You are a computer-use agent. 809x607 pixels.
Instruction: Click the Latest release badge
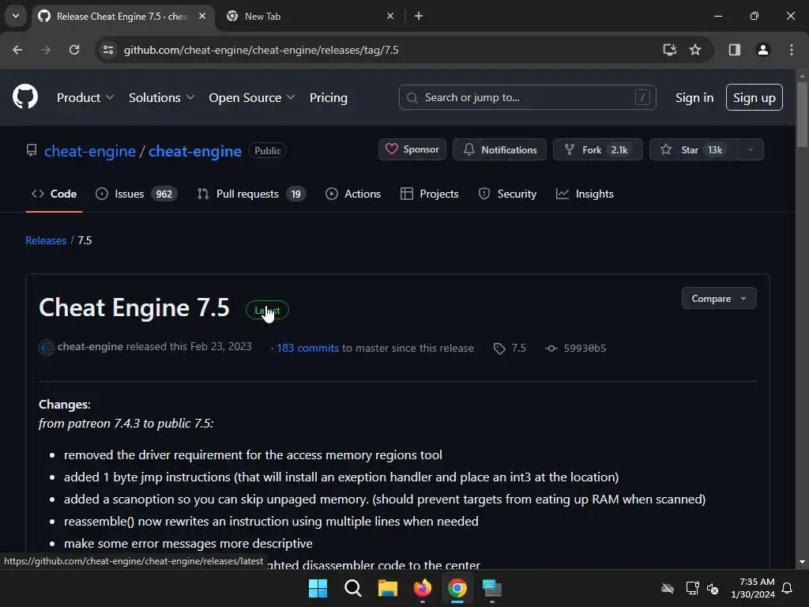click(267, 310)
